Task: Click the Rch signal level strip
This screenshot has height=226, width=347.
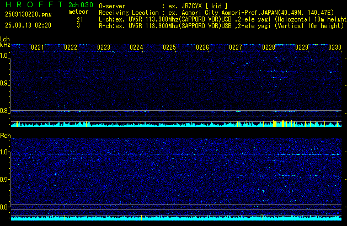Action: [x=176, y=218]
